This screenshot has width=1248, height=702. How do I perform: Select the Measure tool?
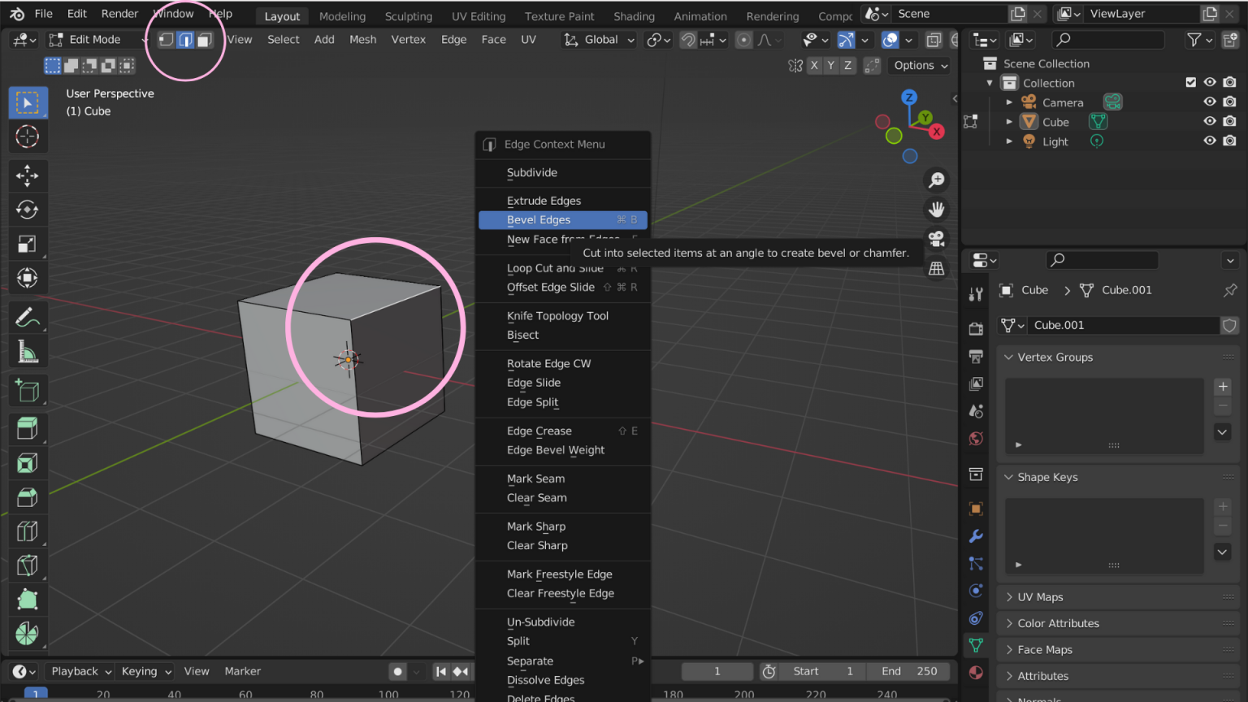click(x=28, y=351)
